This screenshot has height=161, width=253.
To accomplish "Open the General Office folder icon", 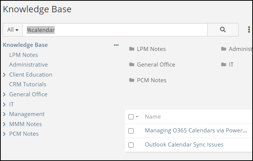I will click(131, 65).
